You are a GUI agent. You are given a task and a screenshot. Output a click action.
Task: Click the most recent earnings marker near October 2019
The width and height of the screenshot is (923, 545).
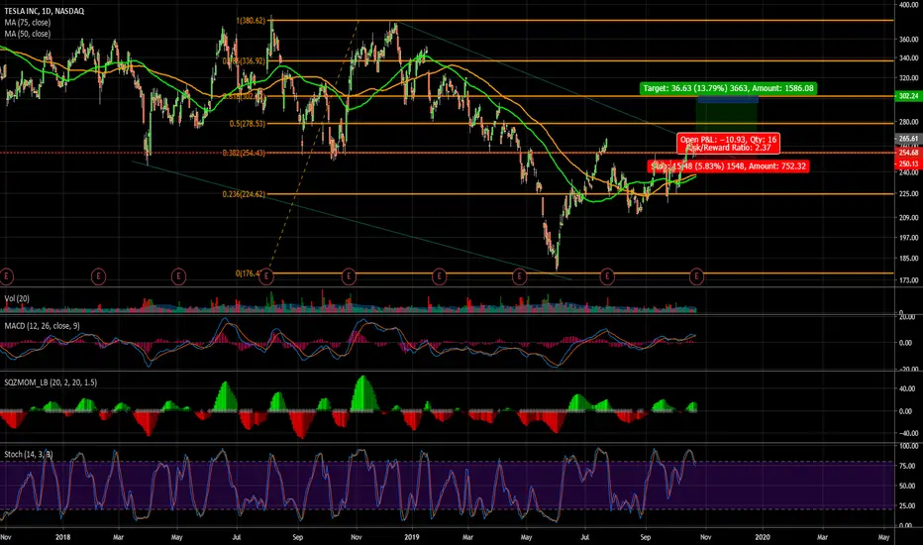pos(697,275)
